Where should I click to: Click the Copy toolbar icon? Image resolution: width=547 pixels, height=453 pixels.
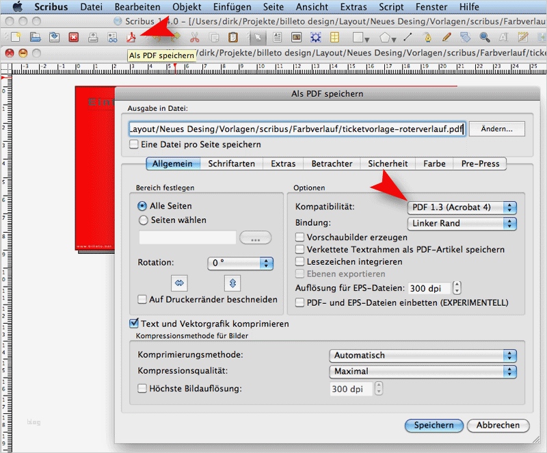pos(214,37)
